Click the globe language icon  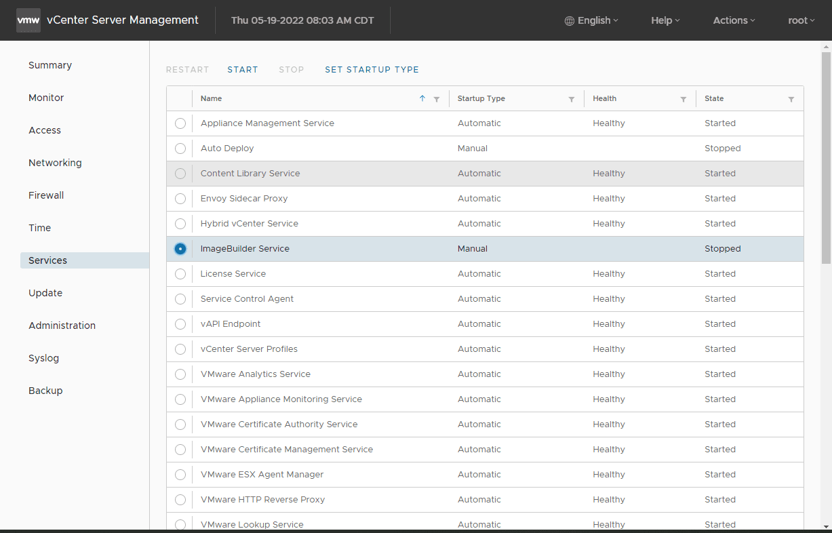[x=570, y=21]
